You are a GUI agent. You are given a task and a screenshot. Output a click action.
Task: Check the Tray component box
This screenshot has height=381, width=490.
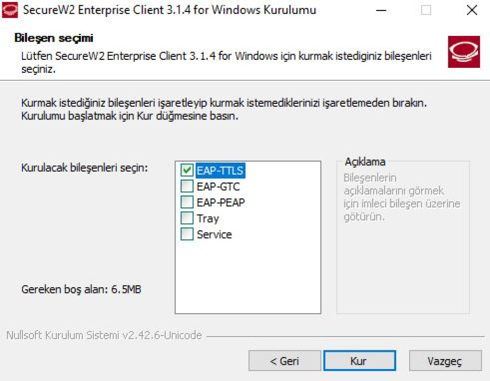click(x=187, y=218)
